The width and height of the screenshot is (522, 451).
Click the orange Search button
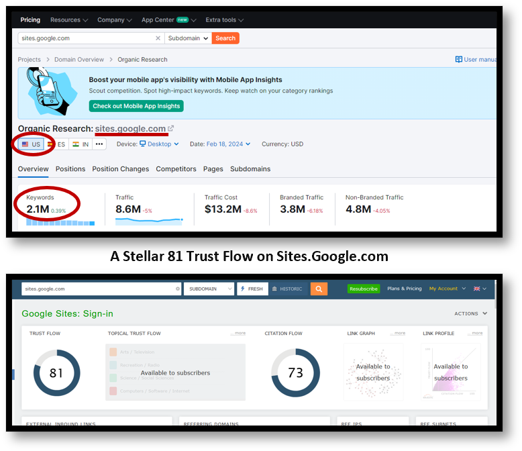[x=225, y=38]
